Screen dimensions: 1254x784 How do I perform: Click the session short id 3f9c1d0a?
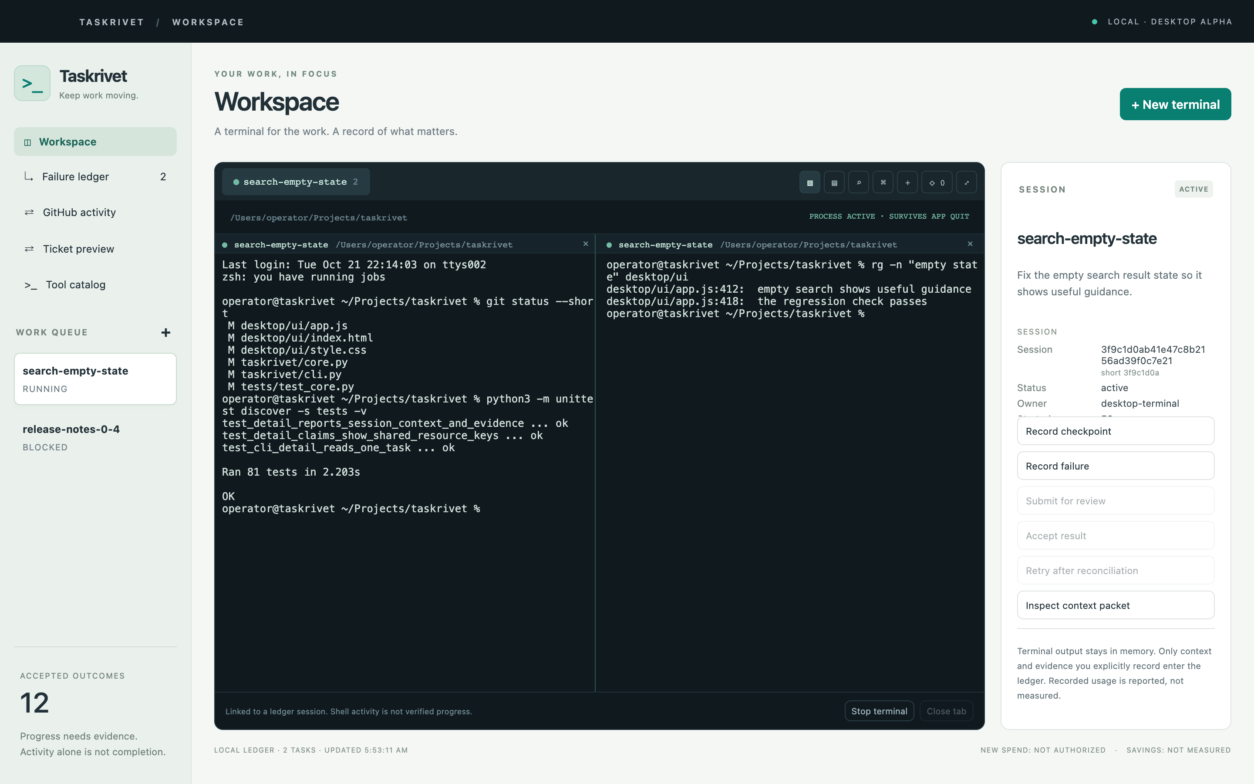click(x=1129, y=373)
